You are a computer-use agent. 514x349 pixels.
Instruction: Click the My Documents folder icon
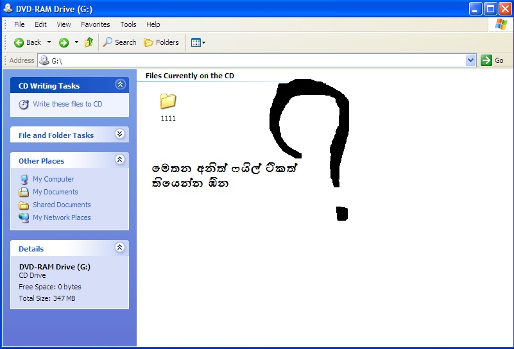(x=24, y=192)
